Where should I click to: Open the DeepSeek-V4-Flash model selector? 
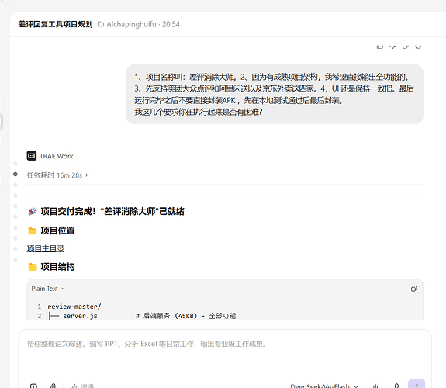[324, 386]
